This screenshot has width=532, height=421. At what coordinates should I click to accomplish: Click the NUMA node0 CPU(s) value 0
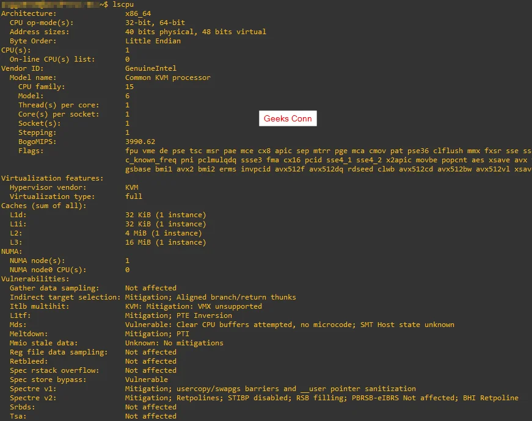pyautogui.click(x=127, y=270)
